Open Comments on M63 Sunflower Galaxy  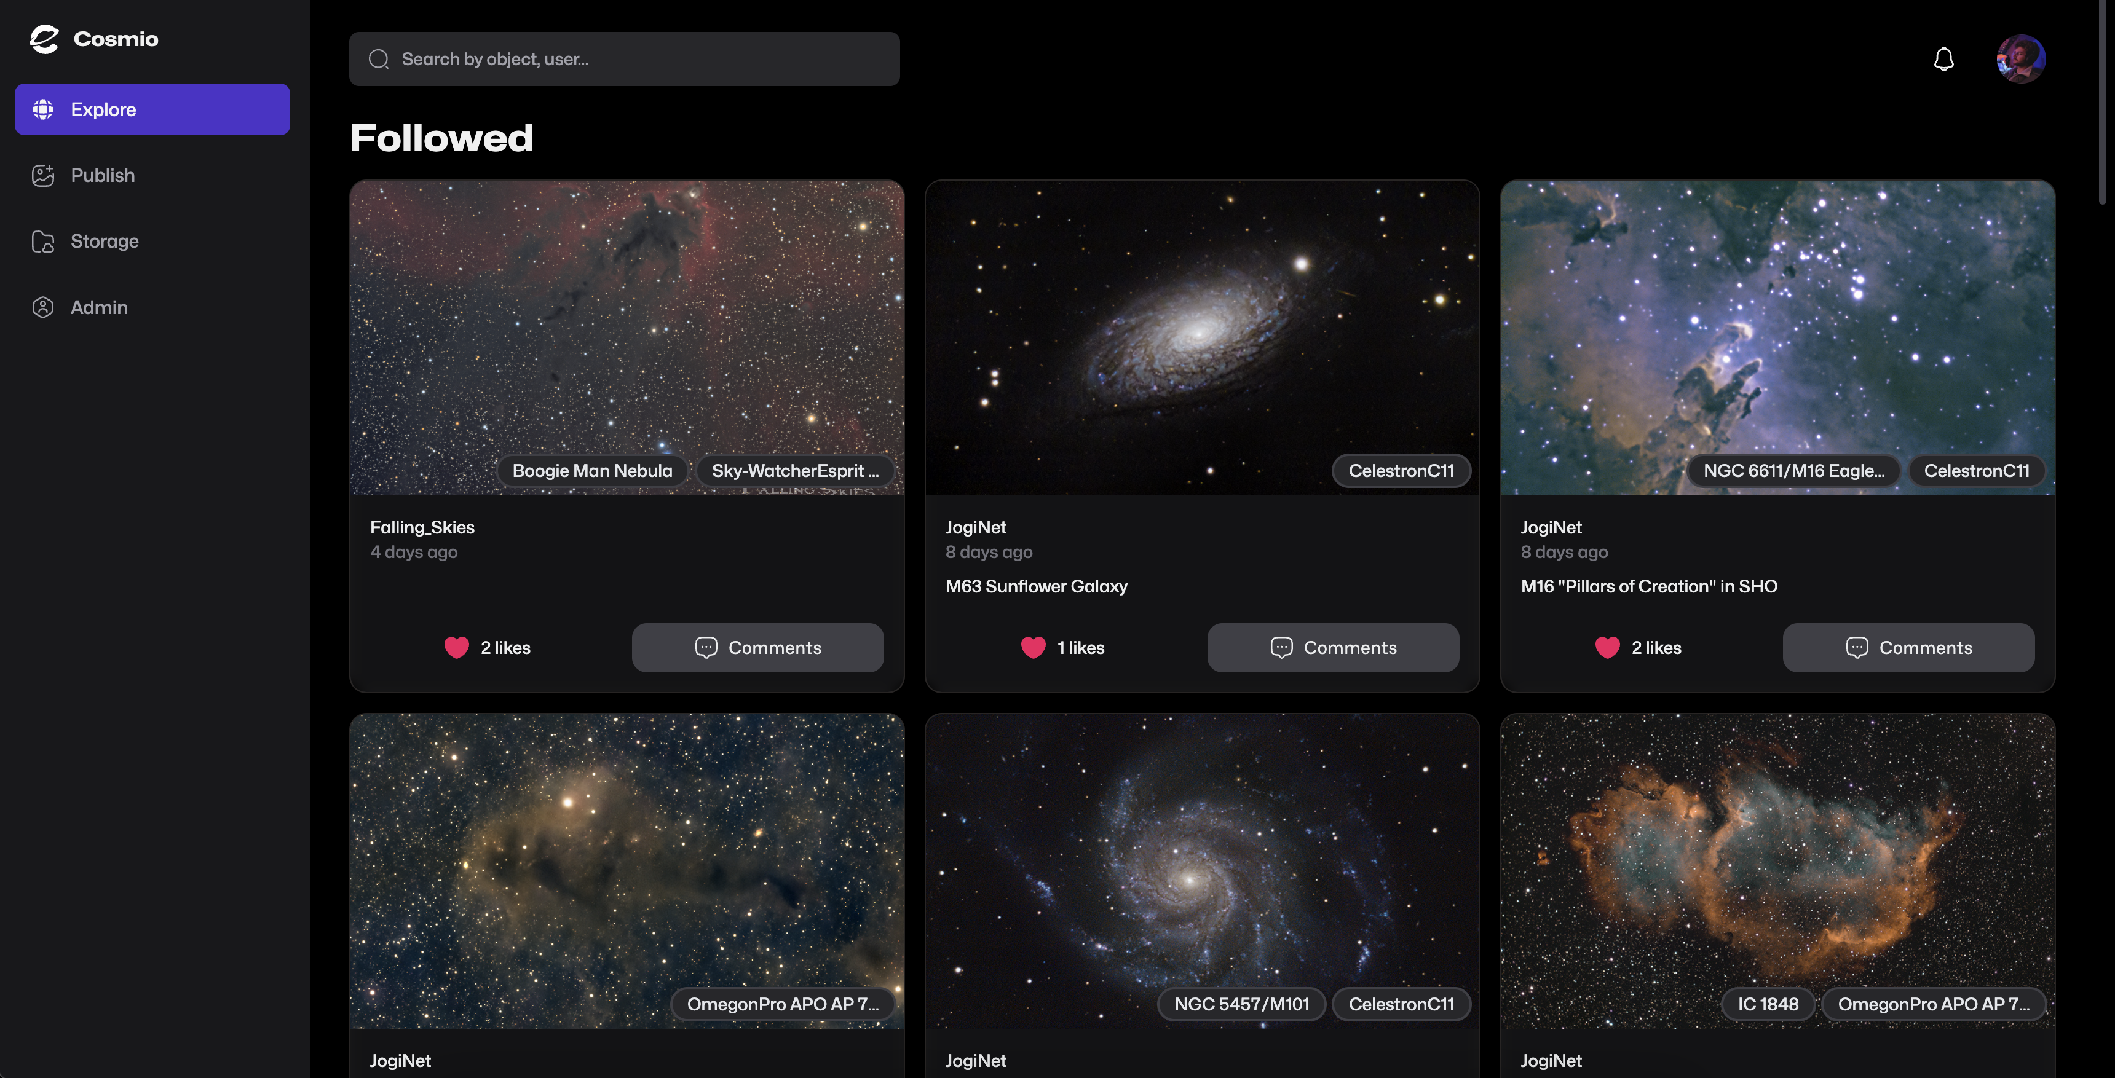pyautogui.click(x=1332, y=648)
